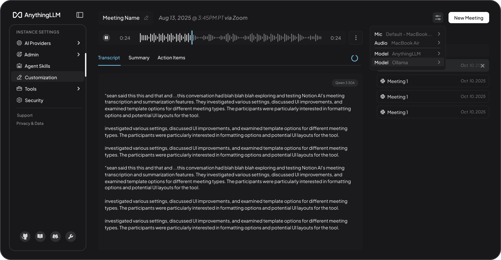Open the Model Ollama selector
Image resolution: width=501 pixels, height=260 pixels.
pyautogui.click(x=408, y=62)
